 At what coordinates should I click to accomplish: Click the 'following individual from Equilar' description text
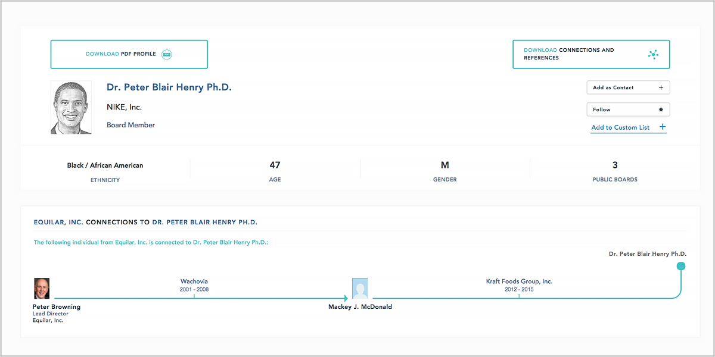click(x=151, y=243)
